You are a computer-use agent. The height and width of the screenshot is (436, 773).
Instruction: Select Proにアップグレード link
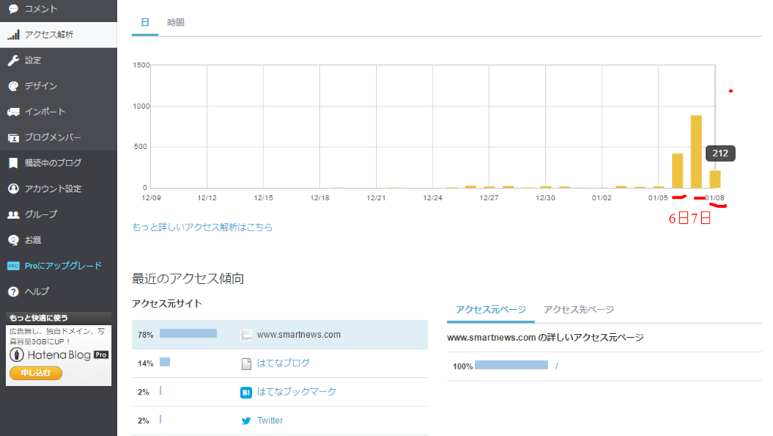click(63, 266)
